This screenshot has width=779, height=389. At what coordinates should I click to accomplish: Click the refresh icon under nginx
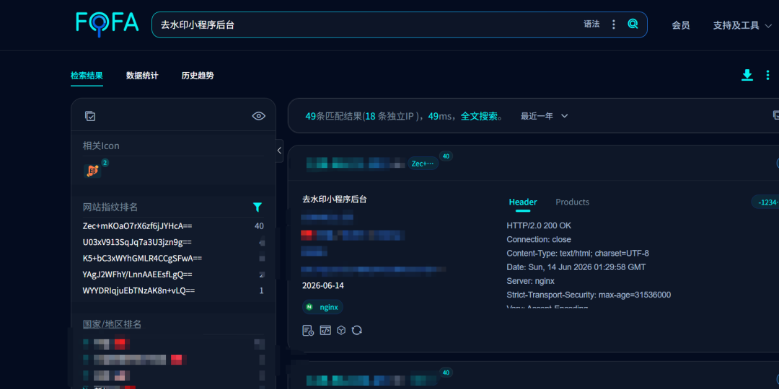(357, 331)
